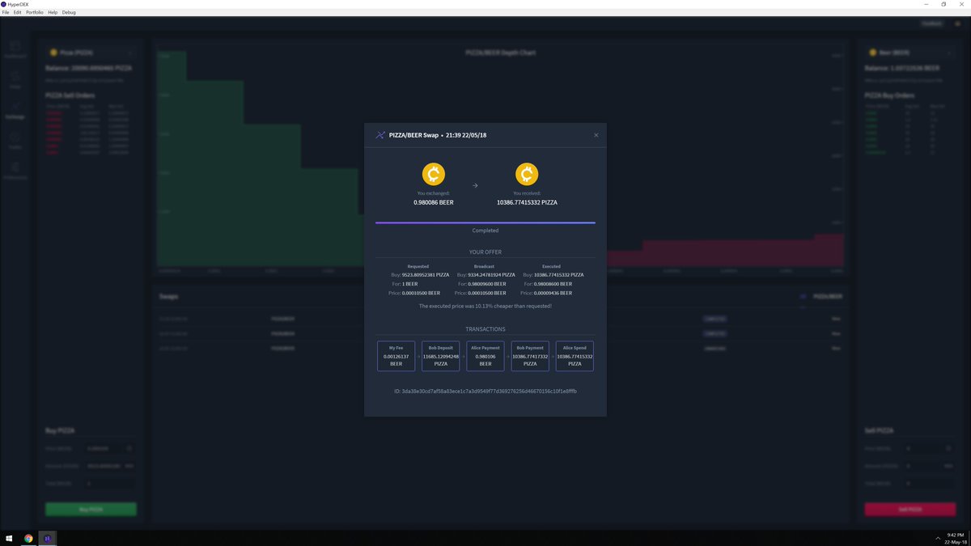971x546 pixels.
Task: Click the BEER coin icon you exchanged
Action: pos(434,174)
